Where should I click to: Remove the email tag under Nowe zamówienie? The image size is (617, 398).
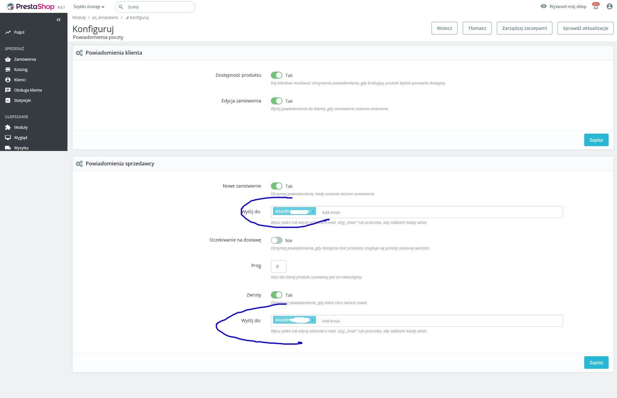pos(313,211)
